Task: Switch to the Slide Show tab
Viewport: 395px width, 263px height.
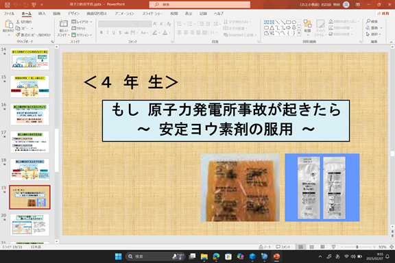Action: 152,14
